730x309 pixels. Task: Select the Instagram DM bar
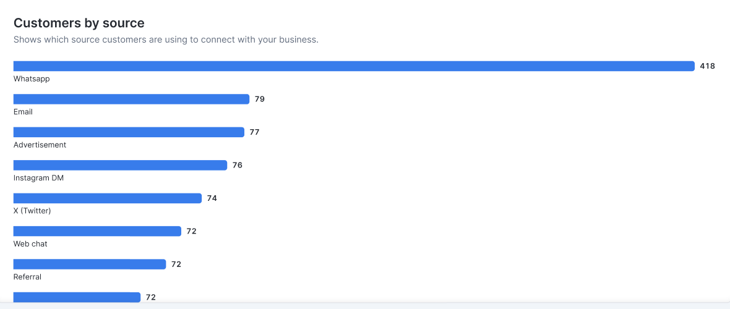[x=120, y=165]
